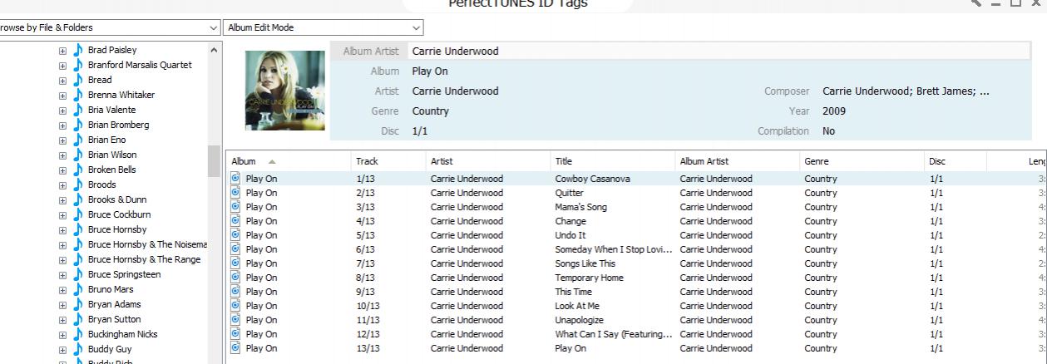
Task: Expand the Bruce Springsteen folder node
Action: coord(62,275)
